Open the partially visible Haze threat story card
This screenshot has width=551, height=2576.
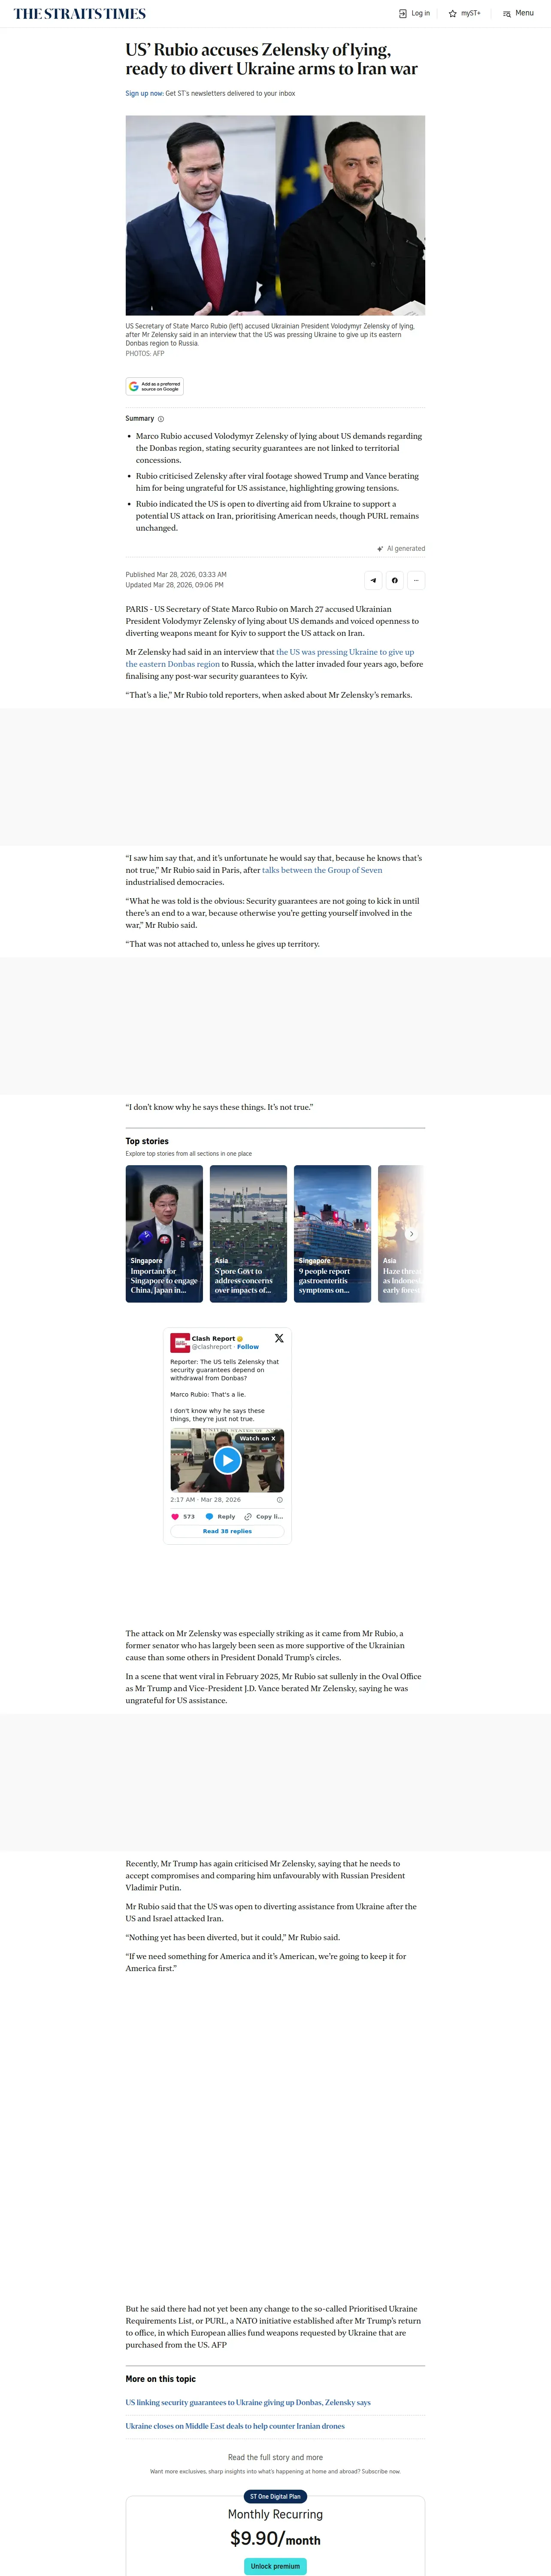tap(401, 1233)
